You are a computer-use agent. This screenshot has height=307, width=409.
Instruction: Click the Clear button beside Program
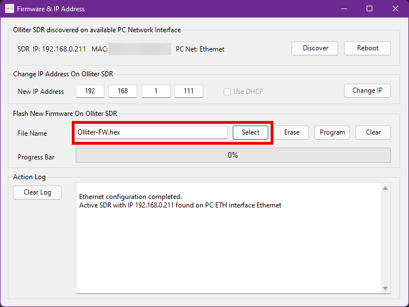(373, 132)
